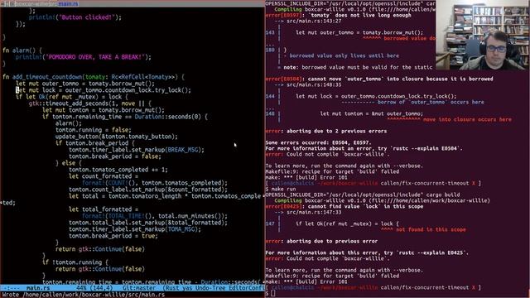The image size is (530, 298).
Task: Click the 'tomtom.tomatos_completed += 1;' line
Action: point(118,170)
